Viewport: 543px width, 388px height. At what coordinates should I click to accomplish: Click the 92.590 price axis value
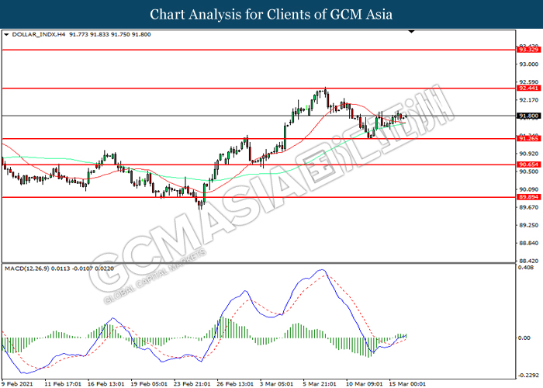click(x=529, y=82)
